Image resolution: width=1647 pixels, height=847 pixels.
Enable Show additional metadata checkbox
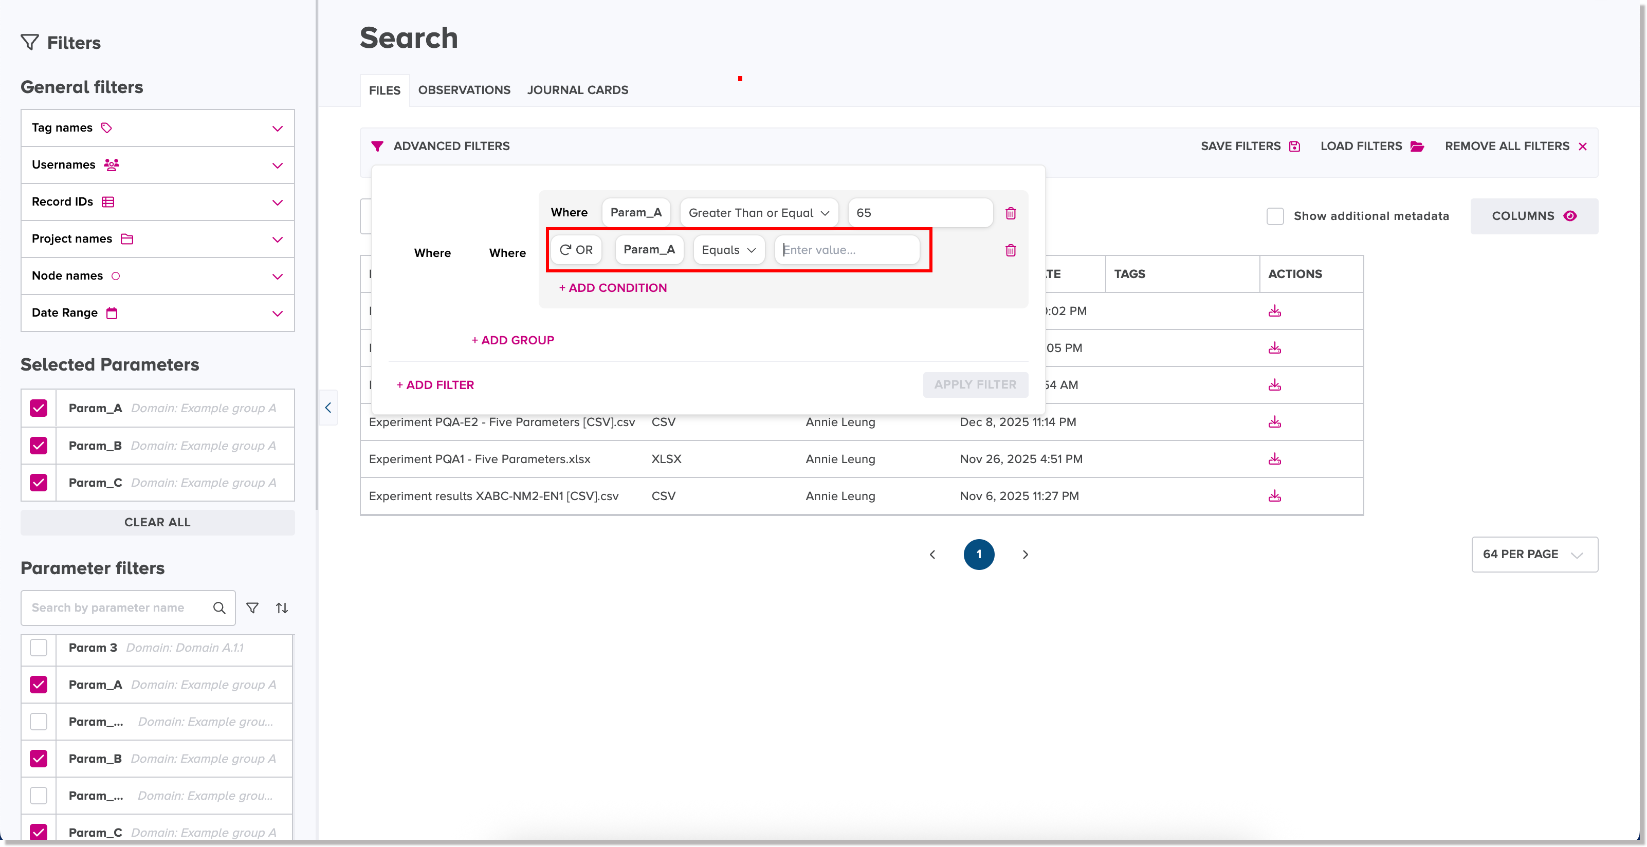point(1275,216)
